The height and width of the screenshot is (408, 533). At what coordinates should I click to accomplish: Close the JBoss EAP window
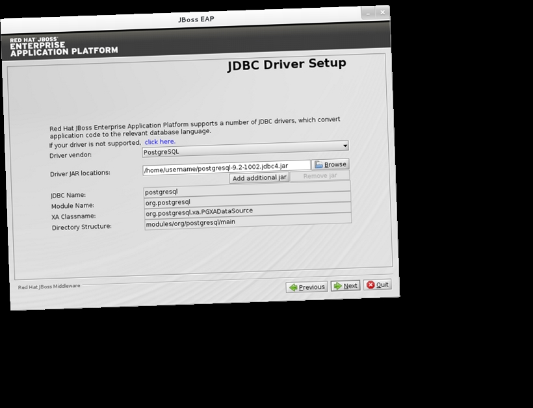coord(382,12)
